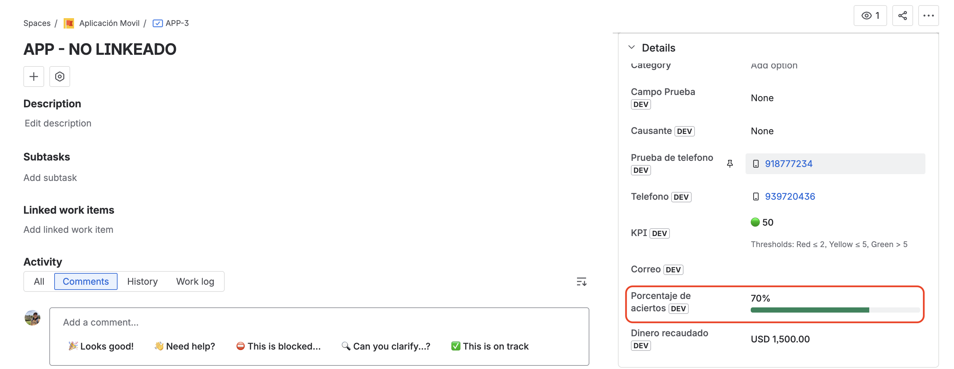Viewport: 954px width, 369px height.
Task: Open the more actions ellipsis menu
Action: pyautogui.click(x=928, y=16)
